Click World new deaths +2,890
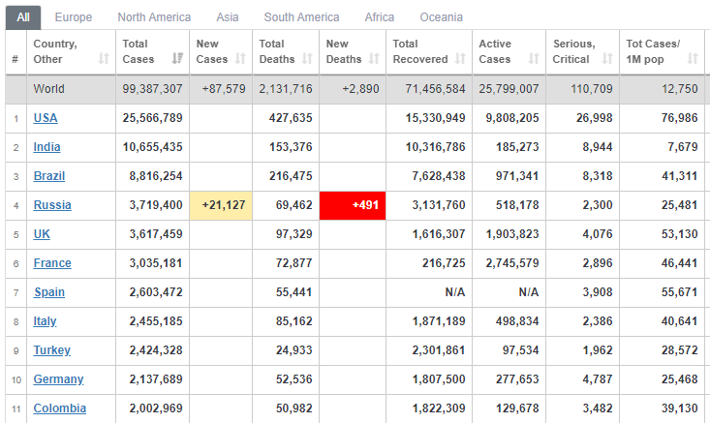 (x=360, y=89)
